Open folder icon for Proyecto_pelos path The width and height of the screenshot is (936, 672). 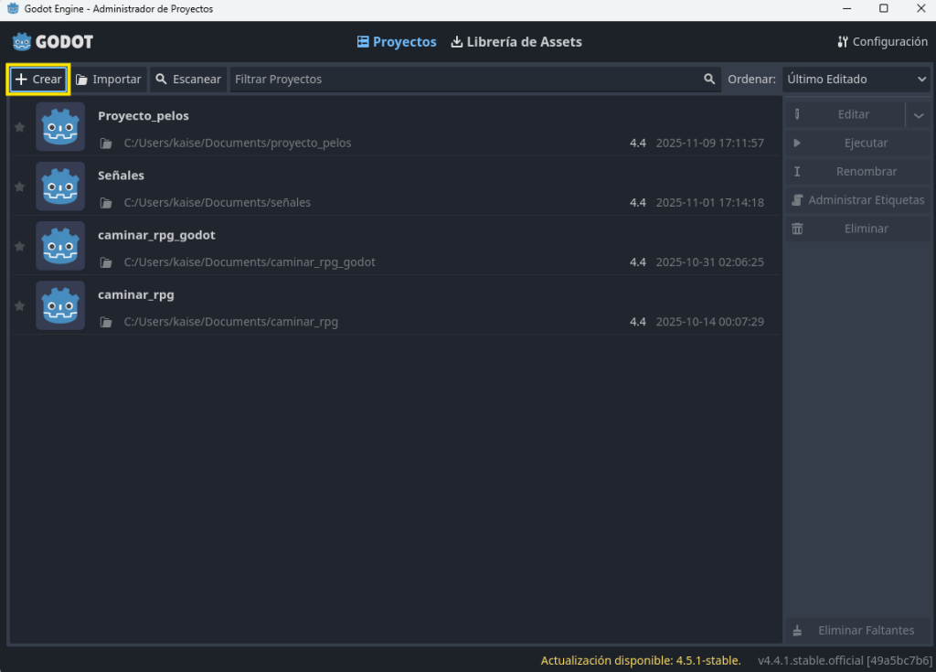pyautogui.click(x=106, y=144)
